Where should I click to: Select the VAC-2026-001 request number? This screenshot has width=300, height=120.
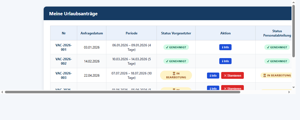pos(64,47)
